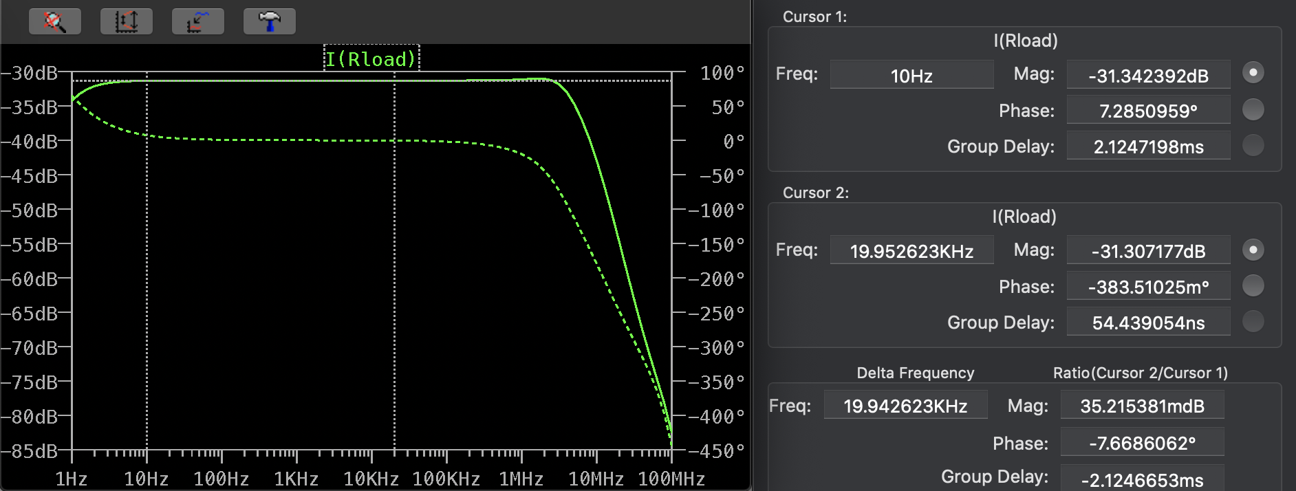
Task: Click Cursor 1 Mag field -31.342392dB
Action: 1148,75
